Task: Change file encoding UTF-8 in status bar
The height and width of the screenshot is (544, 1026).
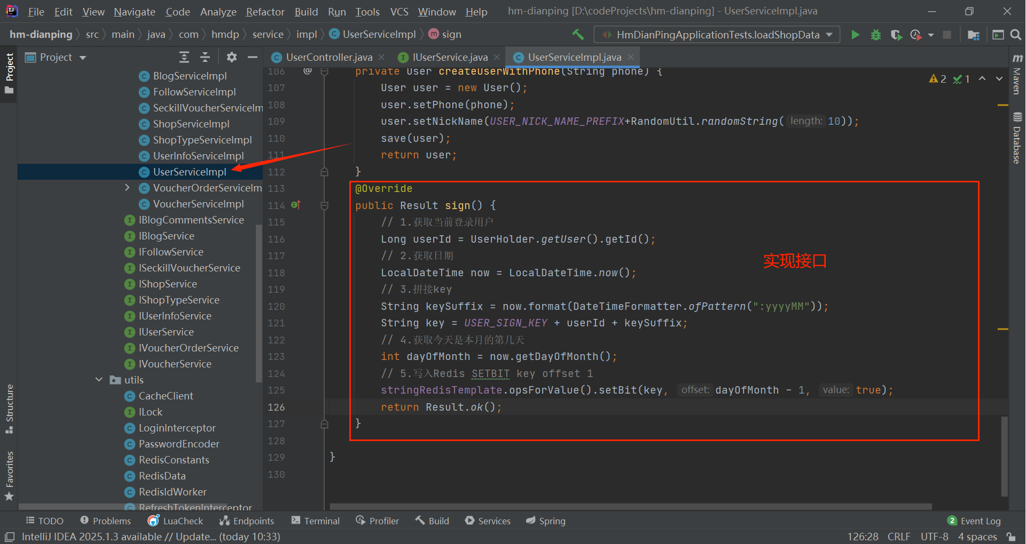Action: [x=935, y=537]
